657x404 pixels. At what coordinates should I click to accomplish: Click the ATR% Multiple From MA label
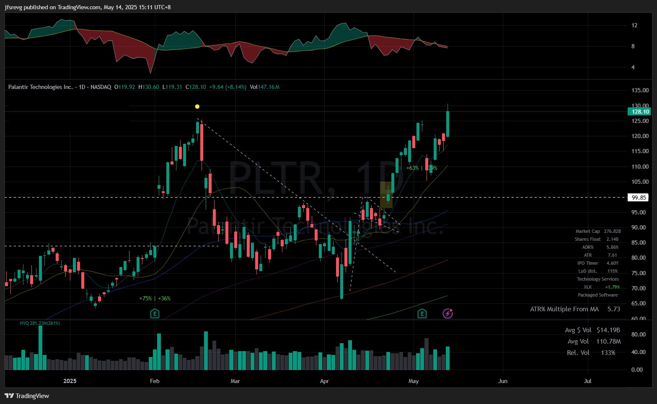[x=564, y=309]
